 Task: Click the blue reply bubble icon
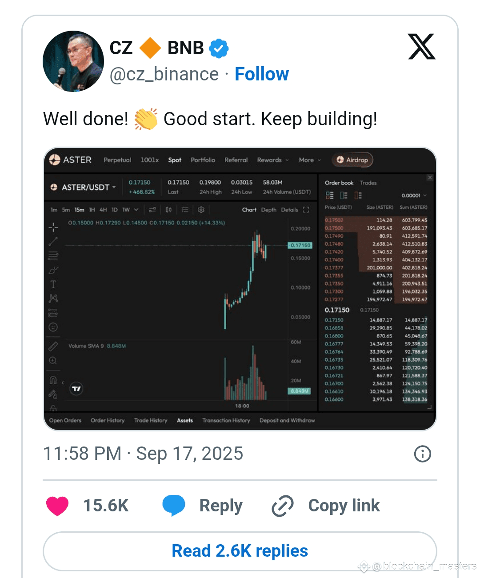coord(174,506)
